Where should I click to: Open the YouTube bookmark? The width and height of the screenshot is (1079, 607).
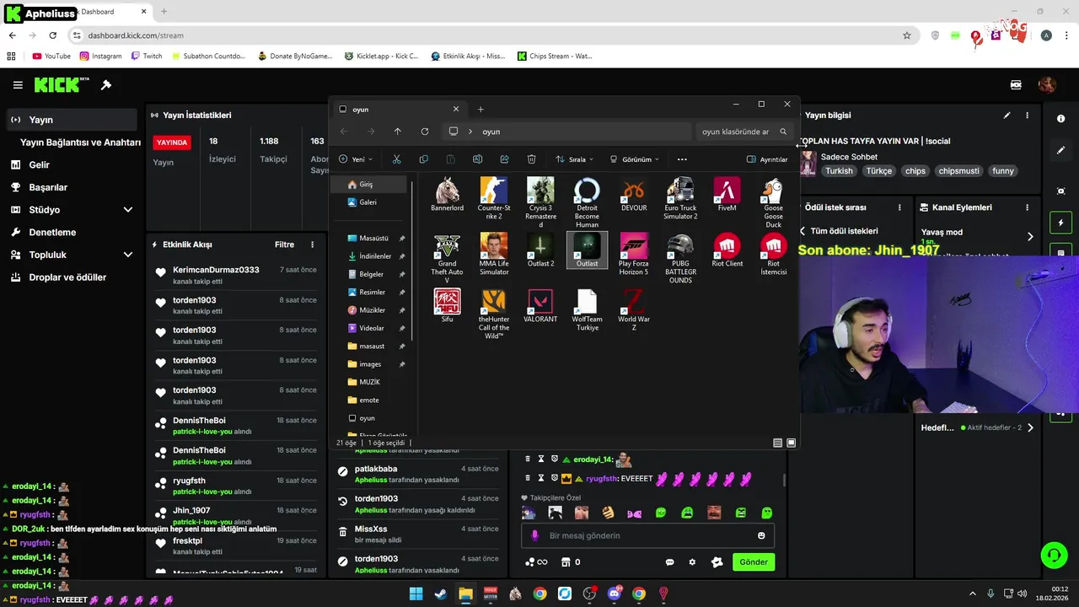51,56
